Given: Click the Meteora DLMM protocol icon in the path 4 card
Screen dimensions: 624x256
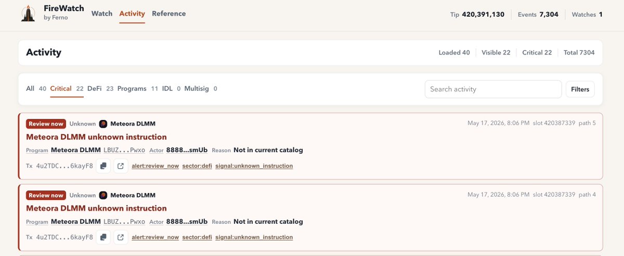Looking at the screenshot, I should pos(103,195).
